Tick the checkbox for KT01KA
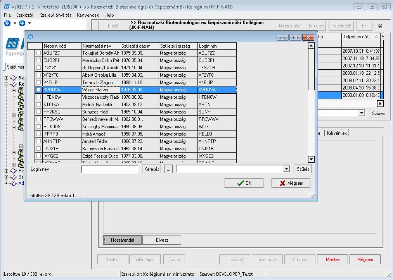393x280 pixels. [x=38, y=104]
